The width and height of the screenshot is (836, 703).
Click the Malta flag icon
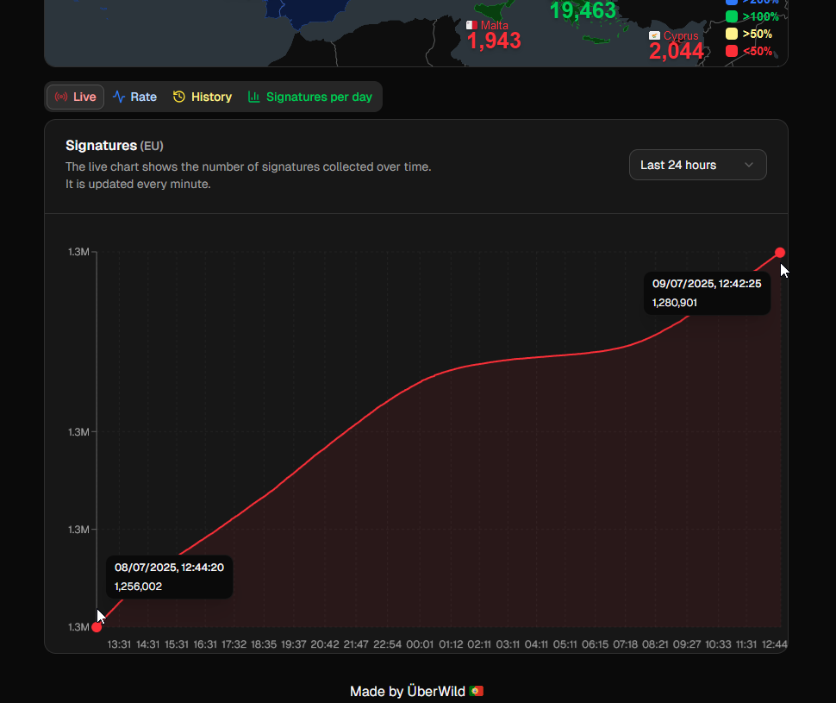[x=471, y=25]
